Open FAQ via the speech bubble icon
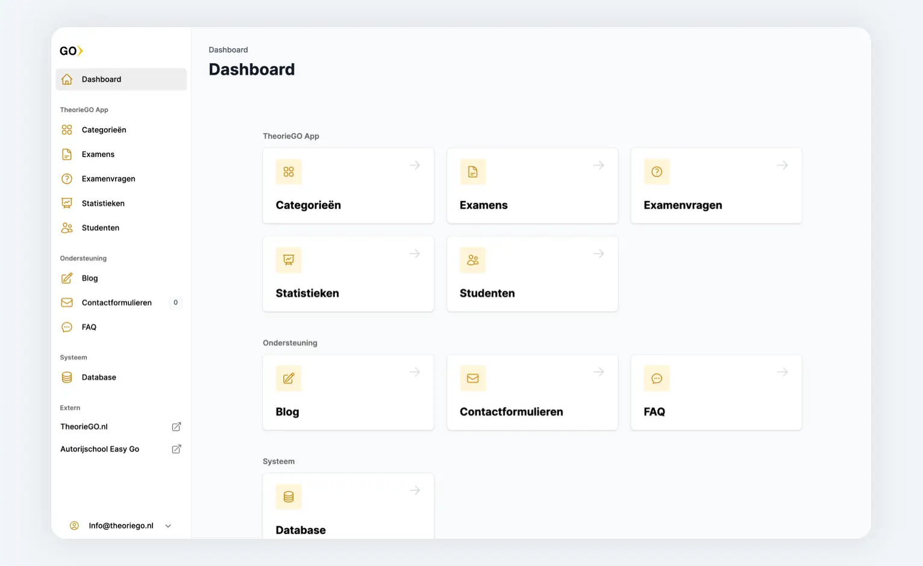The height and width of the screenshot is (566, 923). 657,378
